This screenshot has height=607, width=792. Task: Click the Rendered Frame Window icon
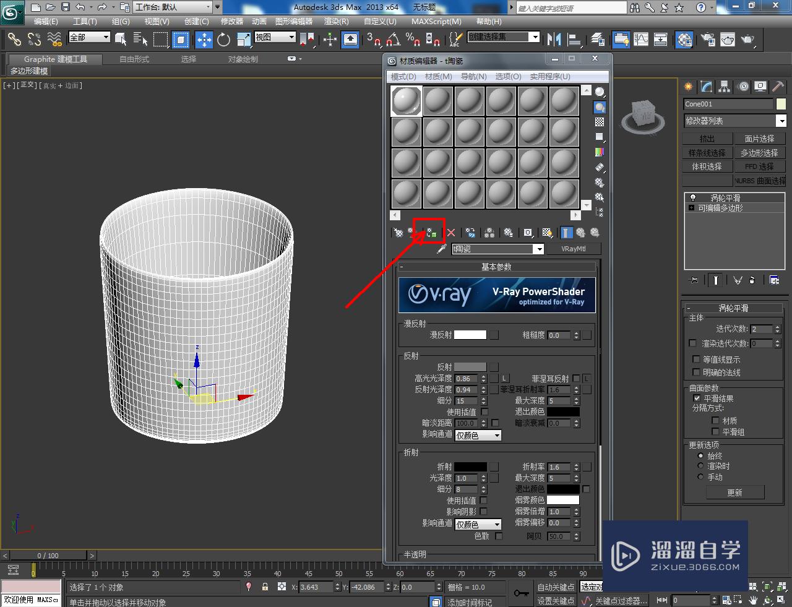728,40
